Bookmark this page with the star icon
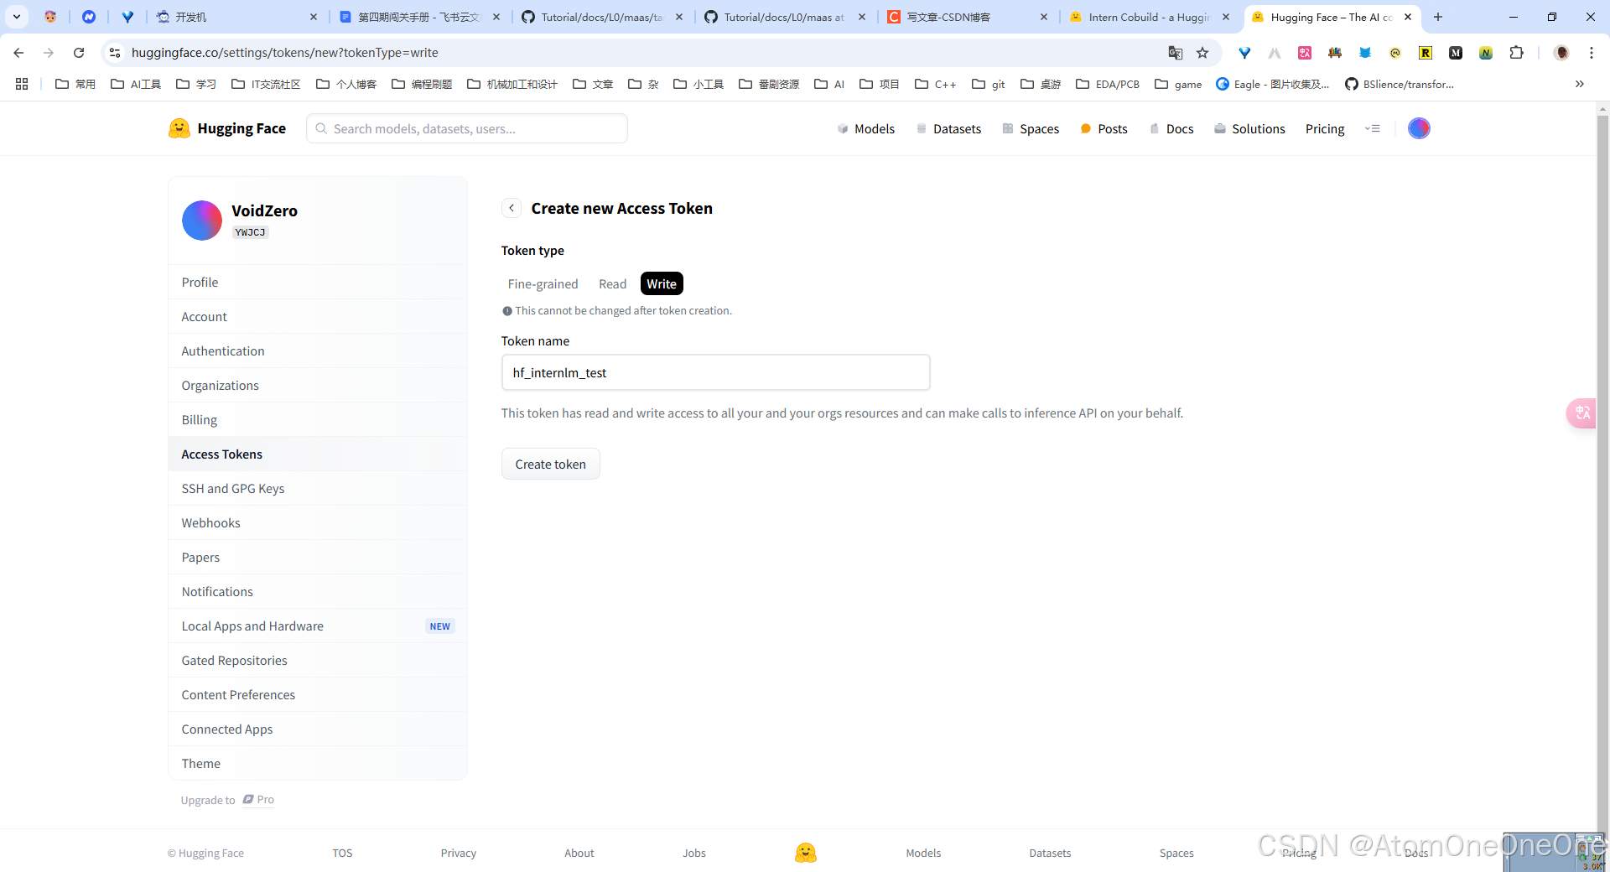This screenshot has height=872, width=1610. (x=1202, y=53)
